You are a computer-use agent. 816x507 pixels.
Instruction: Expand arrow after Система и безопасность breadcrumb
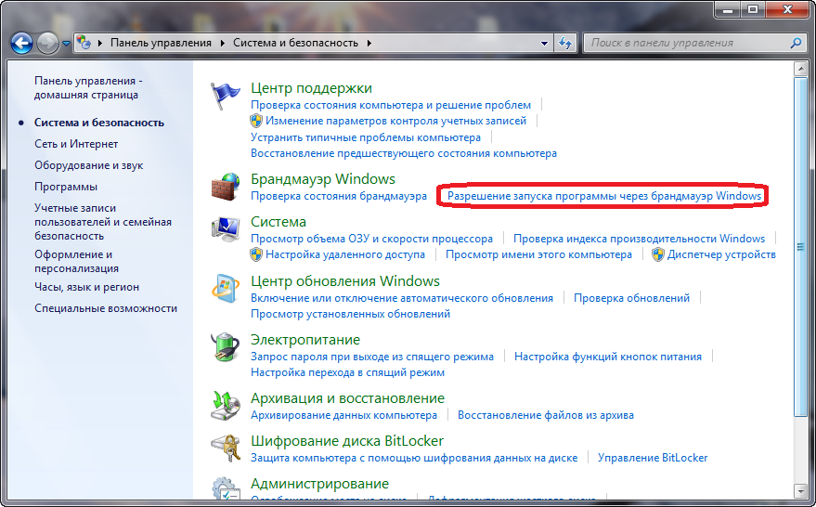[369, 44]
